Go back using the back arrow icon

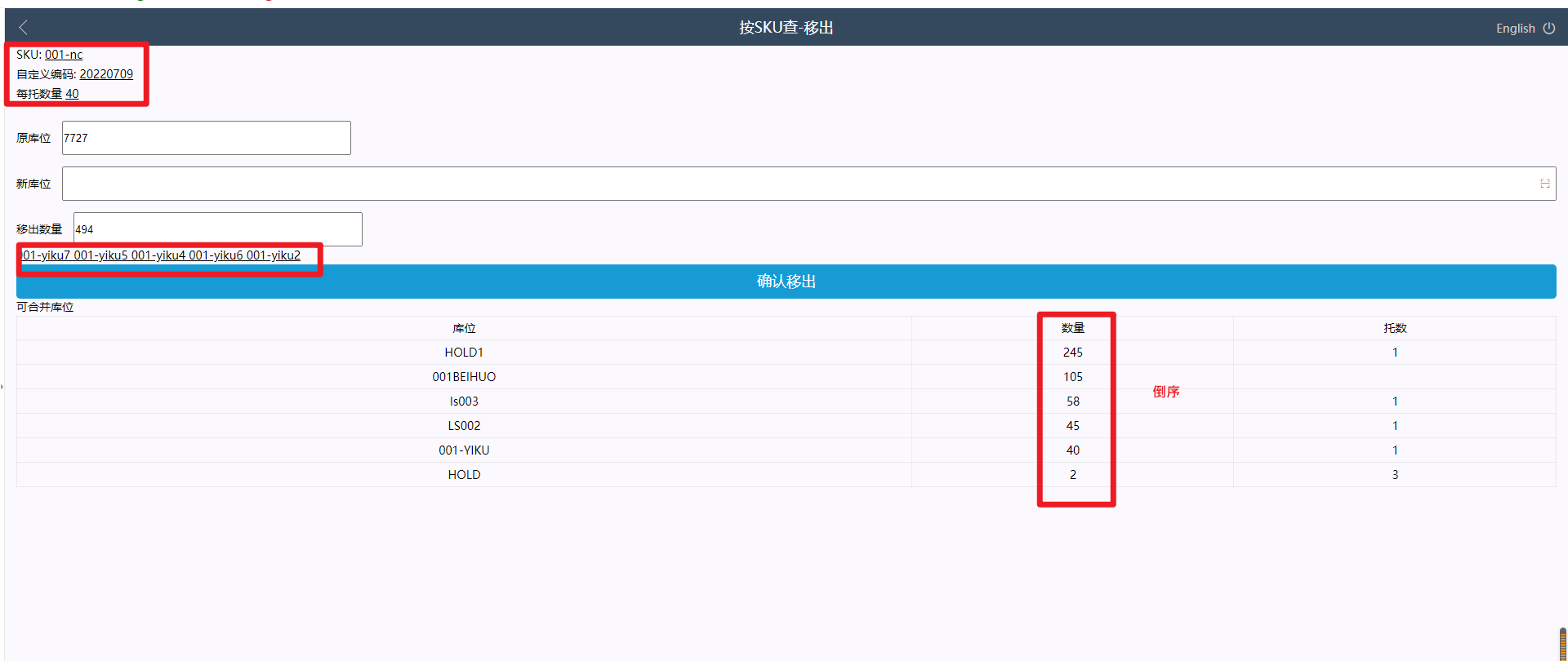(x=23, y=28)
